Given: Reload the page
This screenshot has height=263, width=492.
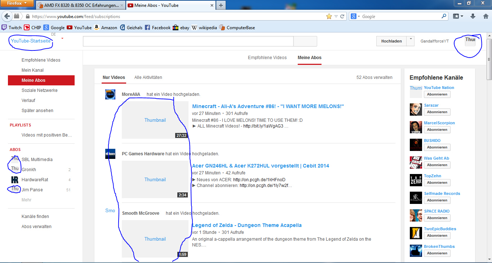Looking at the screenshot, I should click(x=342, y=16).
